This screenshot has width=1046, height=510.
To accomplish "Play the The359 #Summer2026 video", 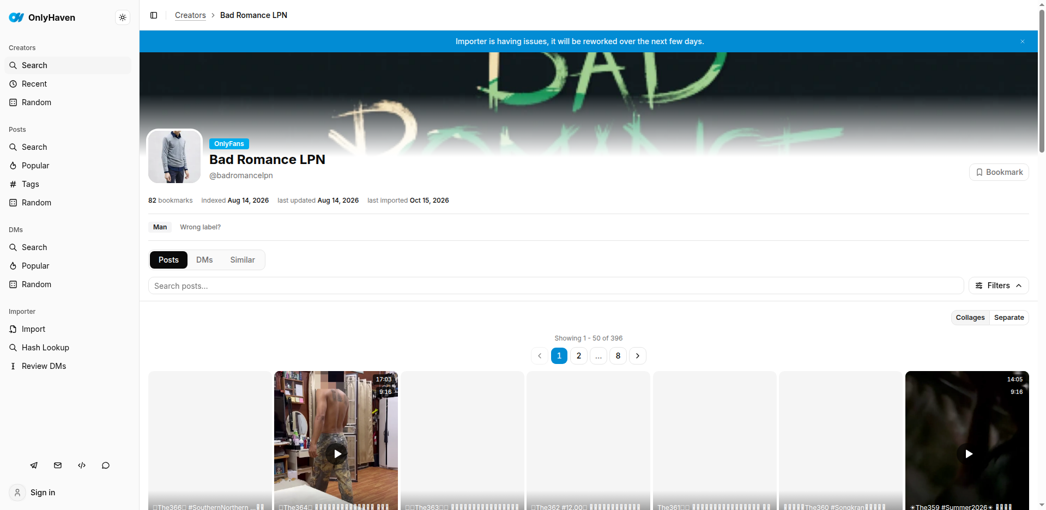I will click(968, 453).
